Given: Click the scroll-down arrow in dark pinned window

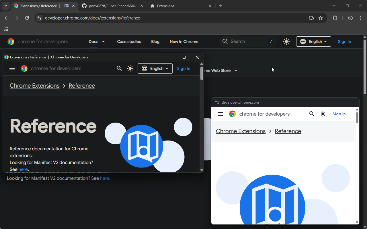Looking at the screenshot, I should click(202, 170).
